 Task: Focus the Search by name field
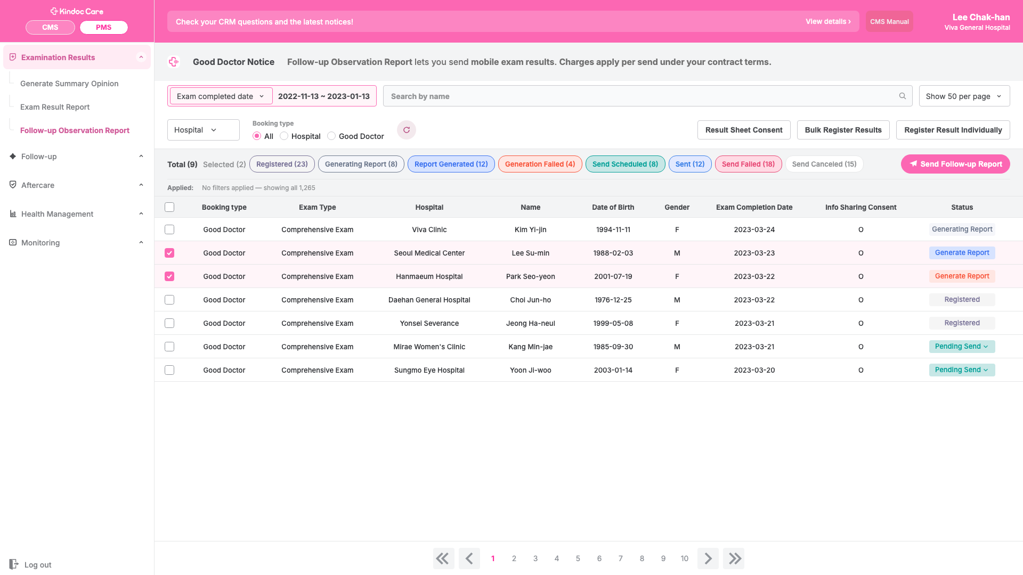[648, 96]
